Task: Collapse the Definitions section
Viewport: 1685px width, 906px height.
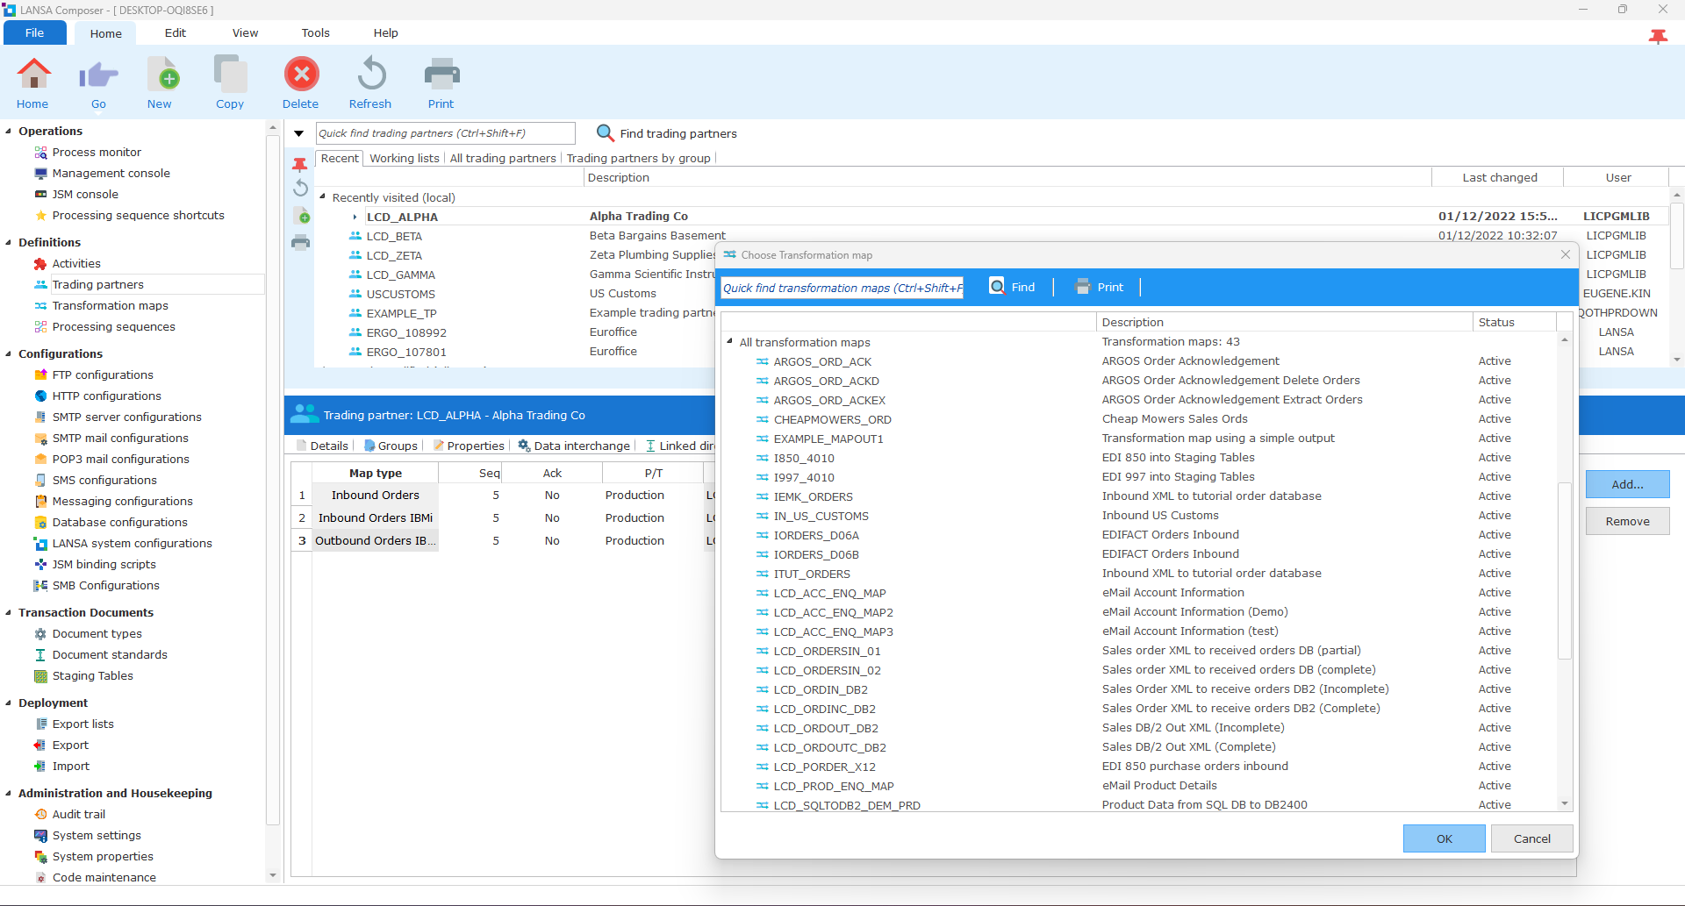Action: [9, 242]
